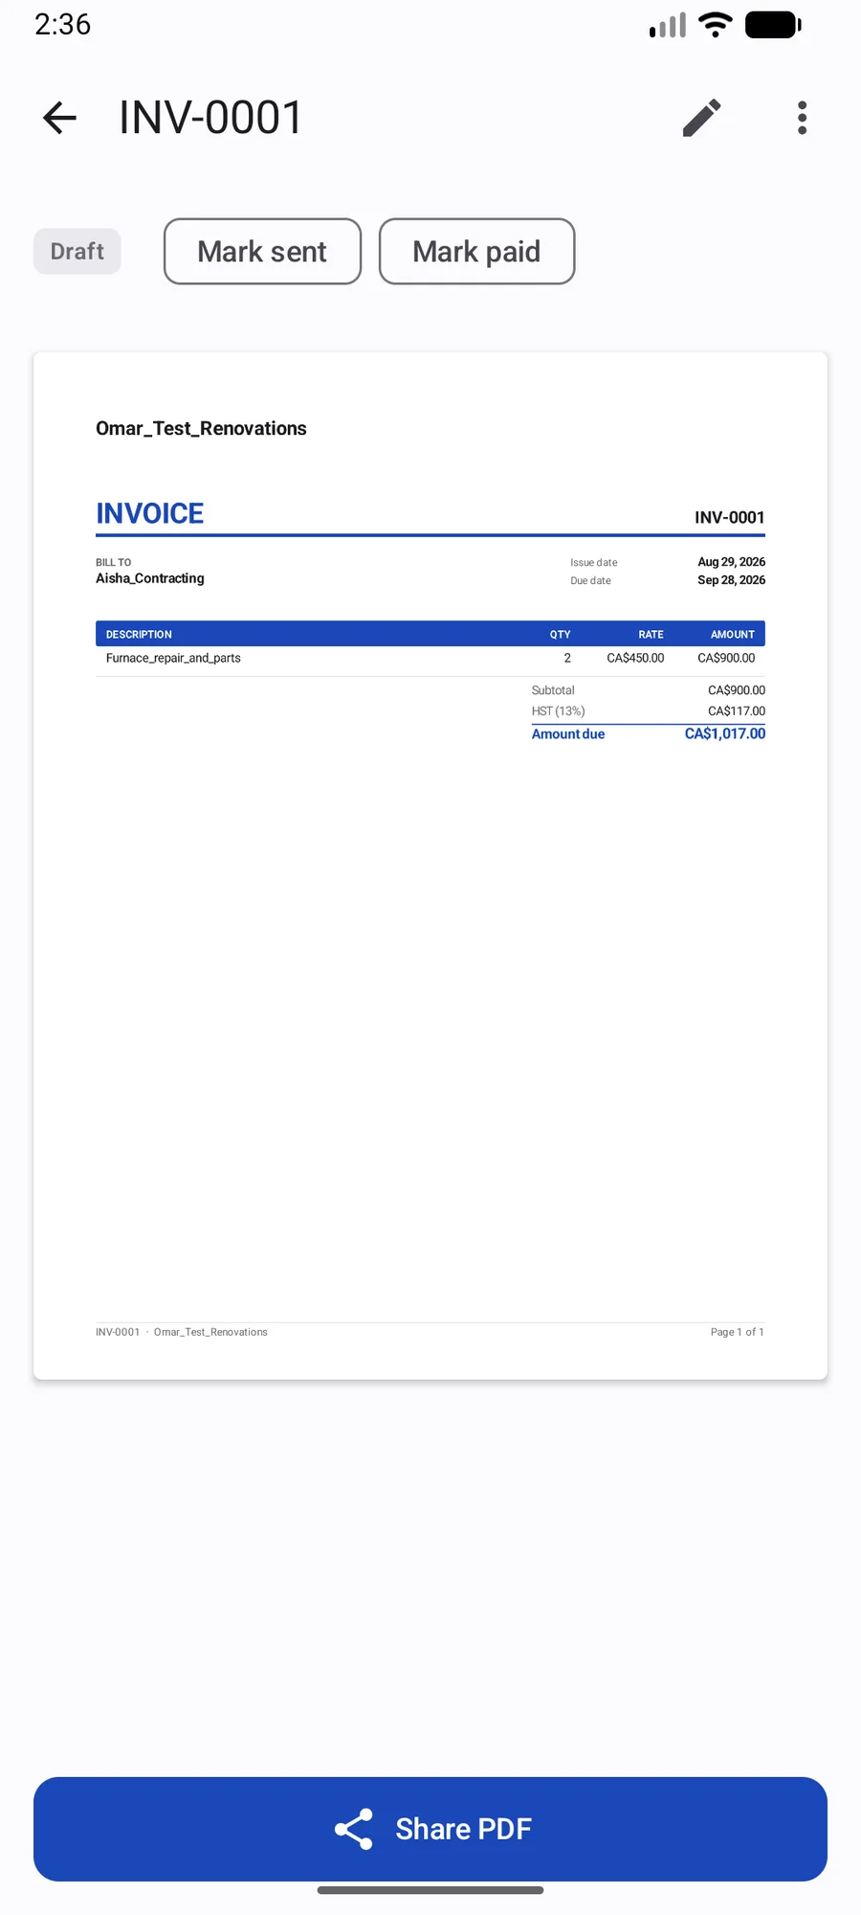Viewport: 861px width, 1915px height.
Task: Tap the cellular signal icon
Action: 668,25
